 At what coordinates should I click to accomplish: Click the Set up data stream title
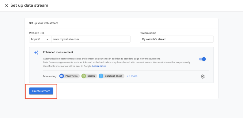pyautogui.click(x=29, y=6)
